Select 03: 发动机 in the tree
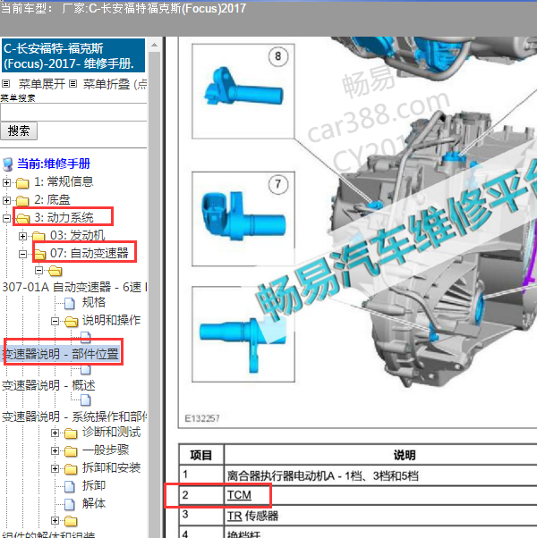Screen dimensions: 537x538 pos(77,235)
